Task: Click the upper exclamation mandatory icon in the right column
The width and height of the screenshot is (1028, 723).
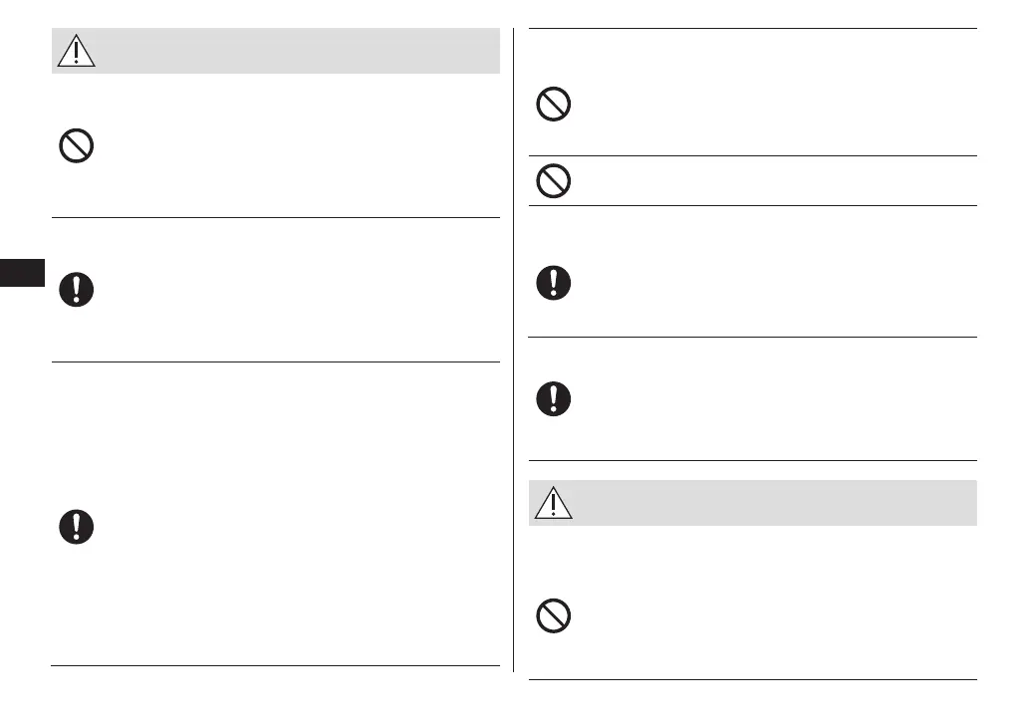Action: (x=554, y=283)
